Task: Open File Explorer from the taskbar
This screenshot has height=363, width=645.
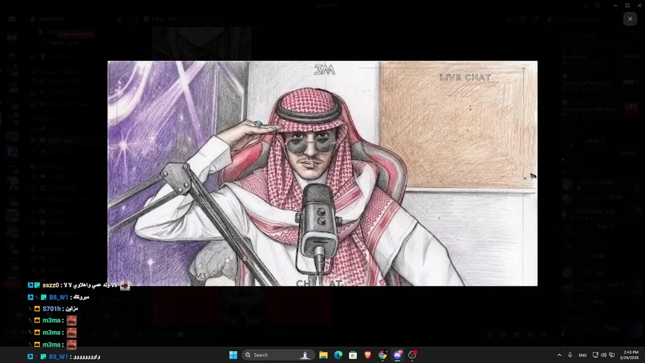Action: 324,355
